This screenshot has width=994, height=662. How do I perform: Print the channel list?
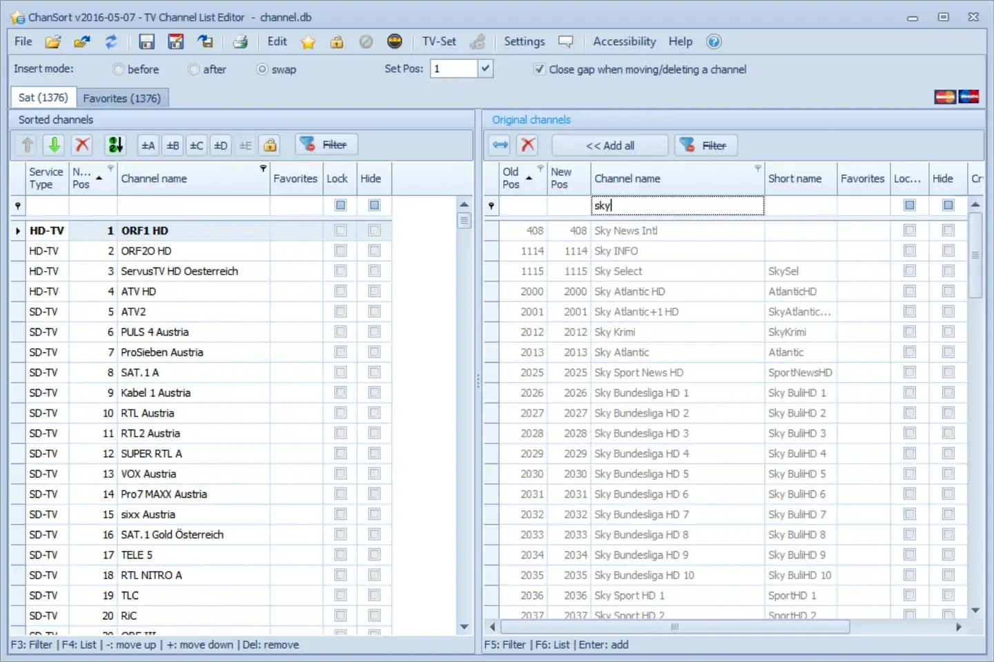[240, 41]
